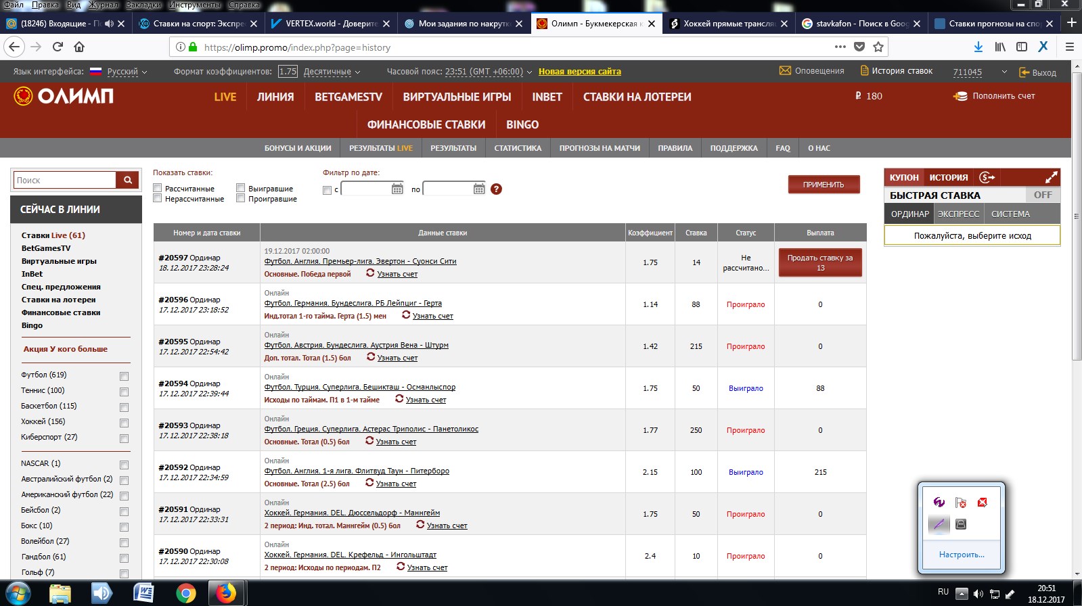Tick the Футбол (619) sport checkbox
1082x606 pixels.
click(124, 376)
